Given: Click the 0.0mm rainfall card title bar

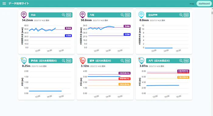Looking at the screenshot, I should point(168,15).
